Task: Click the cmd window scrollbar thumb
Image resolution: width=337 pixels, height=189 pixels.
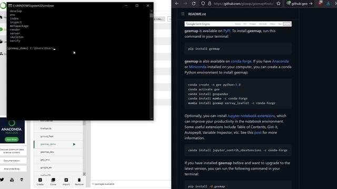Action: (152, 15)
